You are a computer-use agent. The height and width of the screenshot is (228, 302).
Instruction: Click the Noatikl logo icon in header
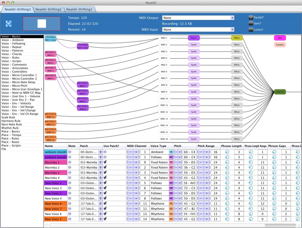coord(9,24)
